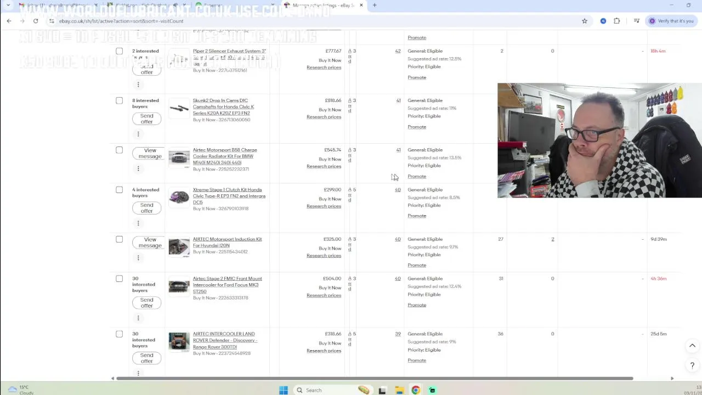The width and height of the screenshot is (702, 395).
Task: Research prices for the £299.00 clutch kit
Action: 324,206
